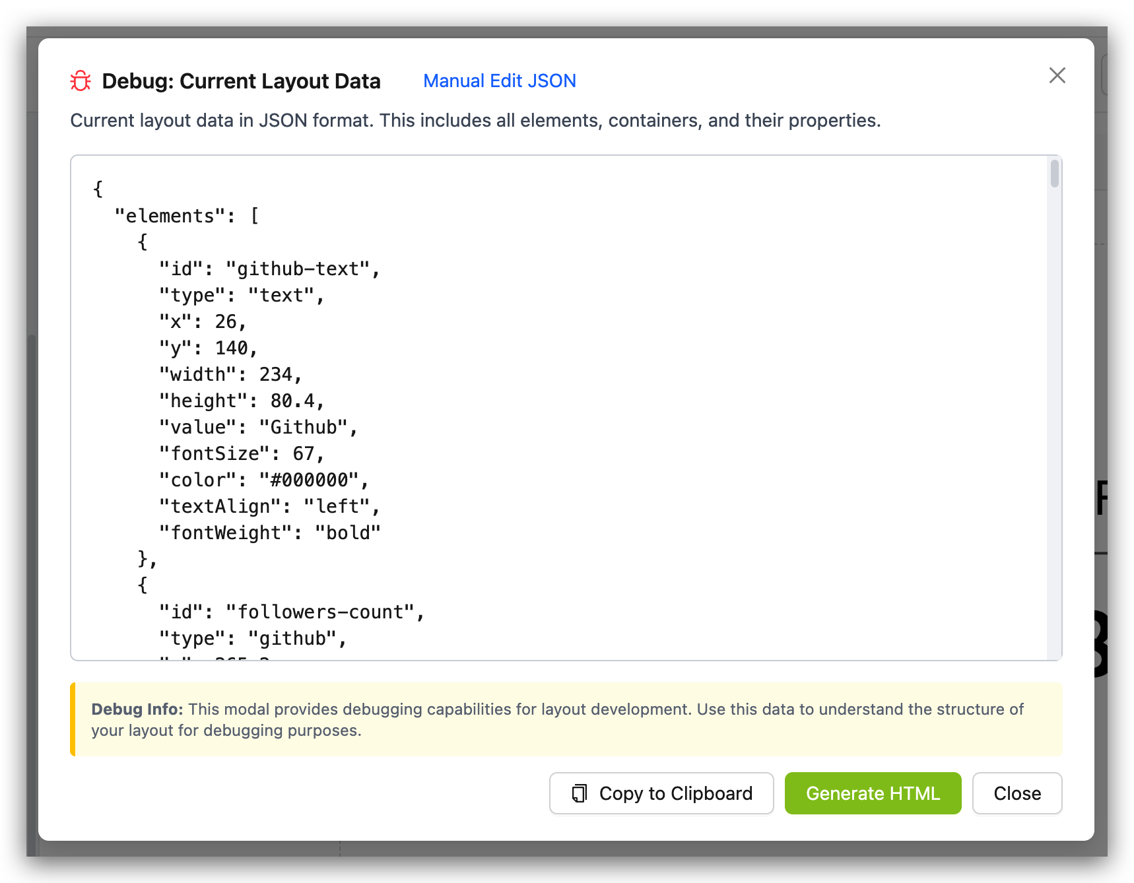Close the dialog using the X icon
The height and width of the screenshot is (883, 1134).
1057,76
